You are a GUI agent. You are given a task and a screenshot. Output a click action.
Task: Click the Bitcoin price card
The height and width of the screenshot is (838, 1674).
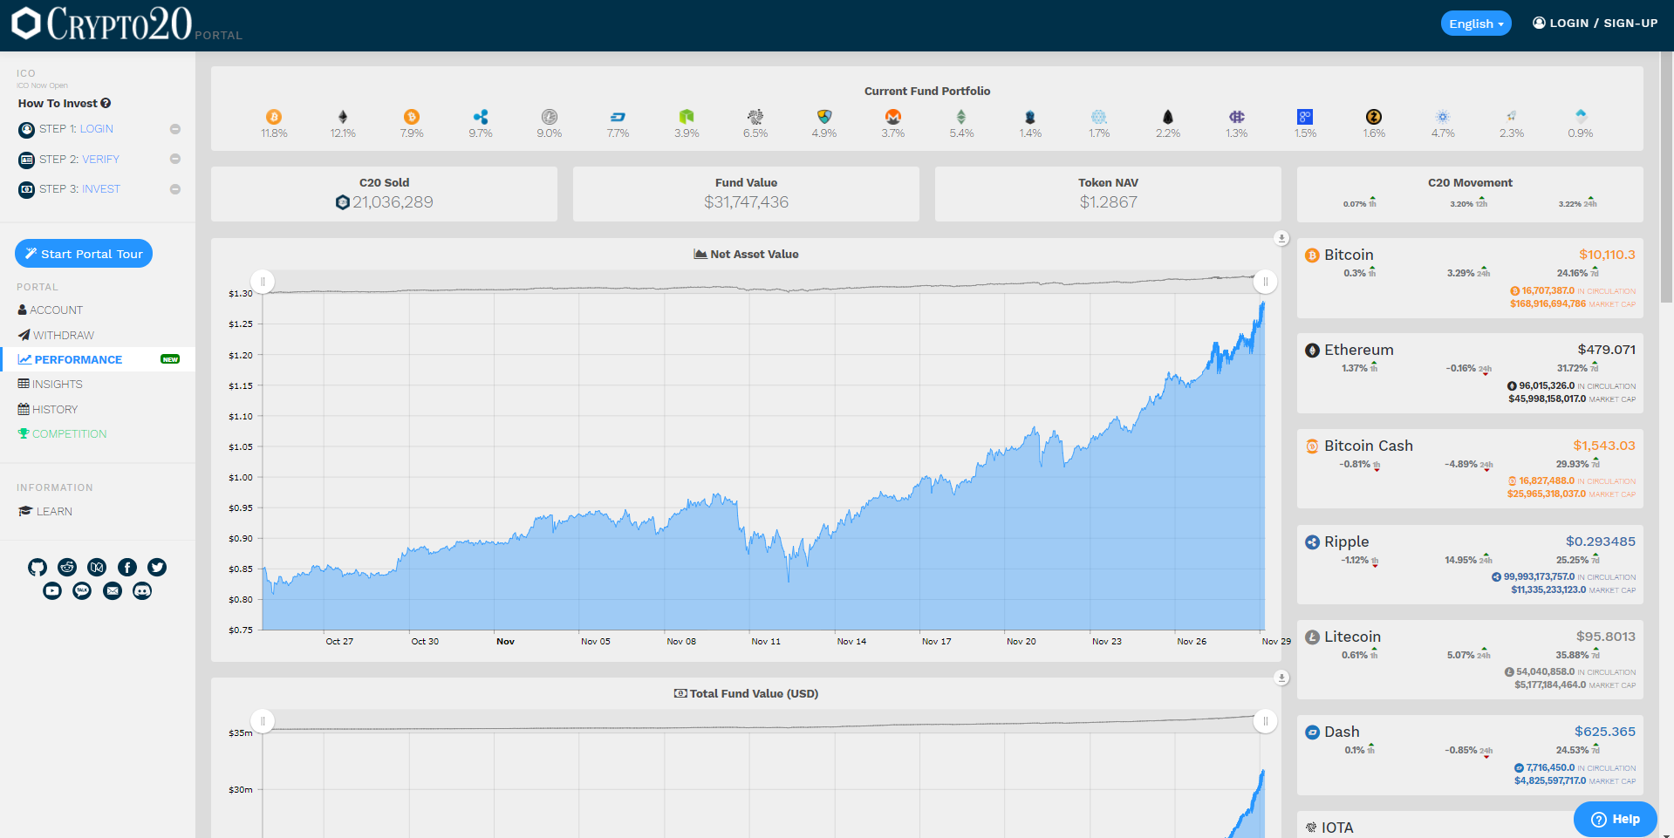tap(1470, 278)
